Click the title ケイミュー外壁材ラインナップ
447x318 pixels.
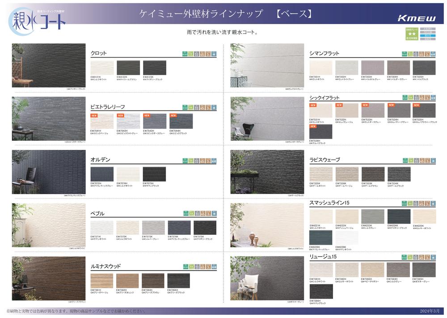pyautogui.click(x=201, y=13)
